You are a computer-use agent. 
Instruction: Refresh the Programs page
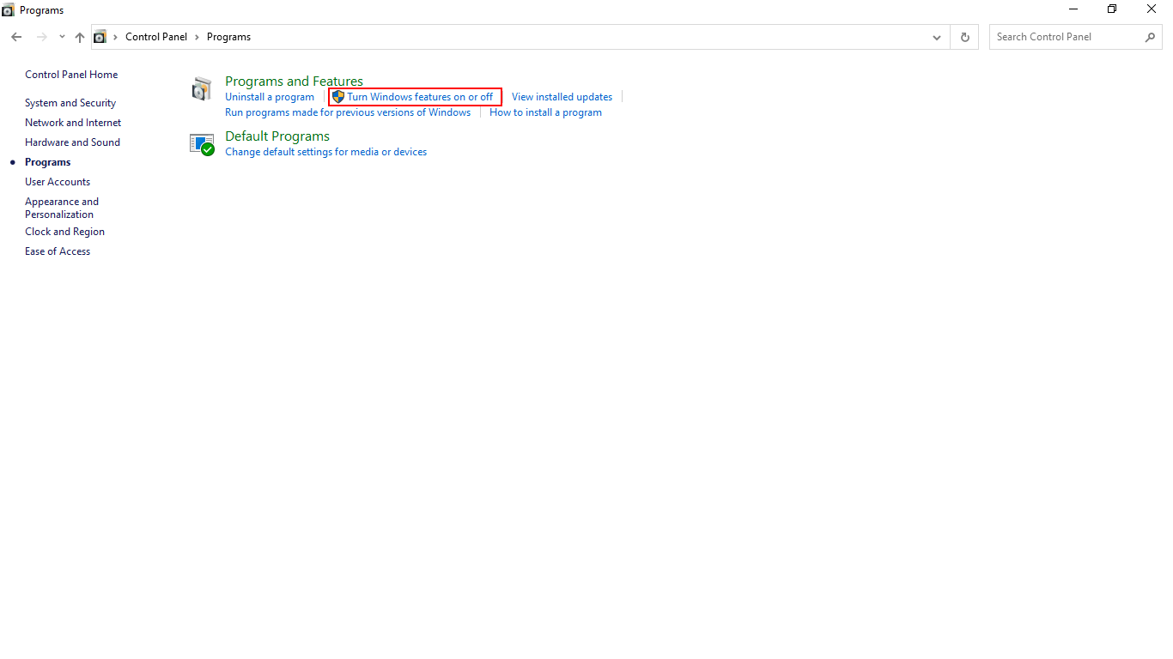click(x=964, y=37)
